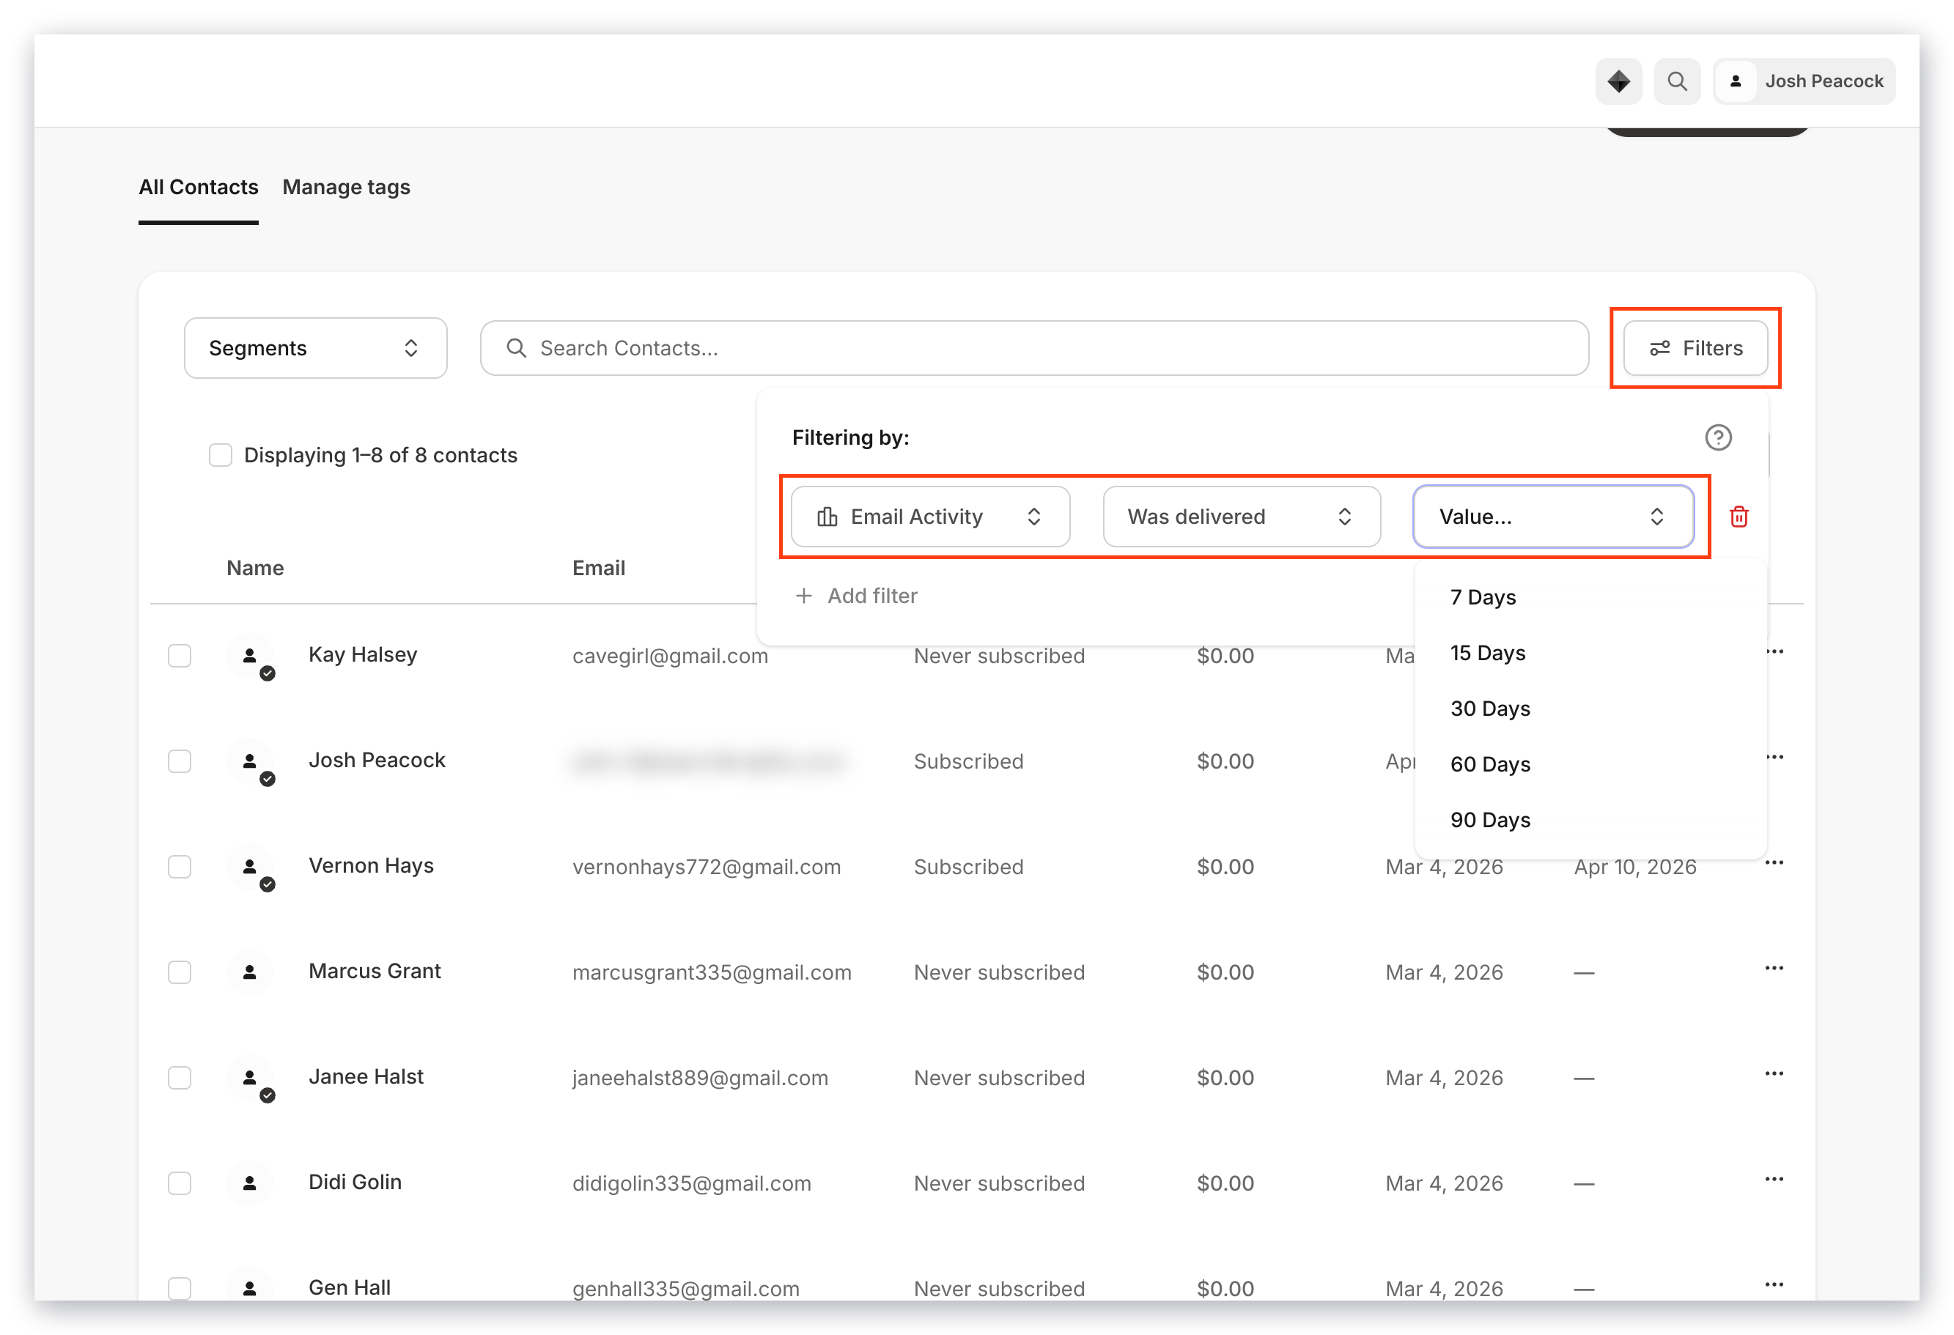
Task: Tick the select-all checkbox beside Displaying 1–8
Action: 221,455
